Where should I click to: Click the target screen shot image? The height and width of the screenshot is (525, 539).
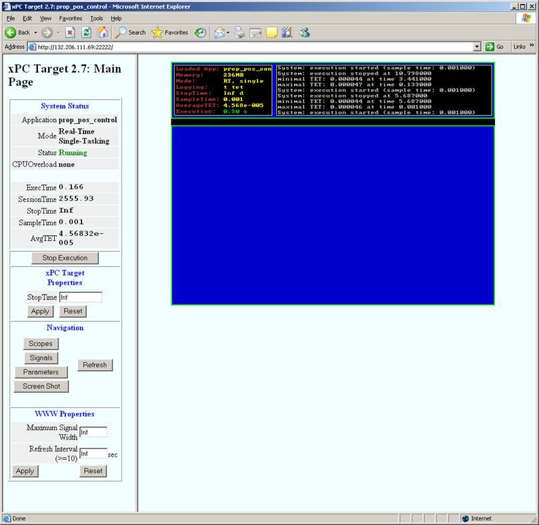click(333, 184)
